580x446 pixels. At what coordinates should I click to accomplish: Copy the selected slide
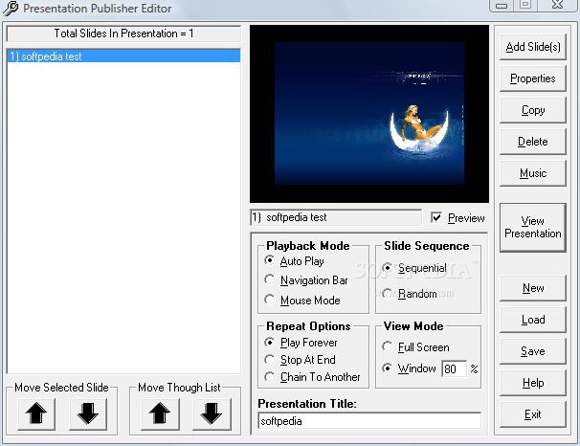tap(533, 110)
